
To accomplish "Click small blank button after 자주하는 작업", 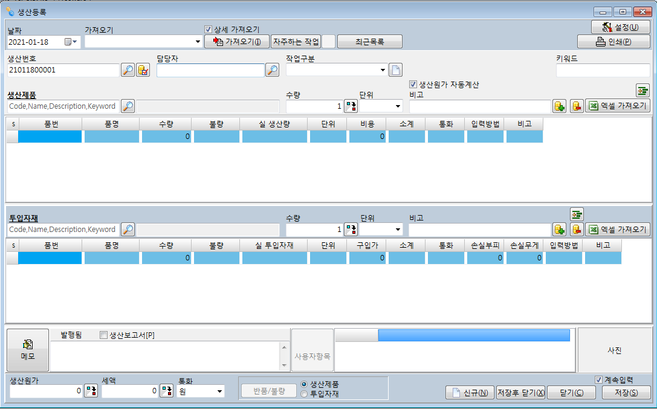I will pyautogui.click(x=329, y=42).
